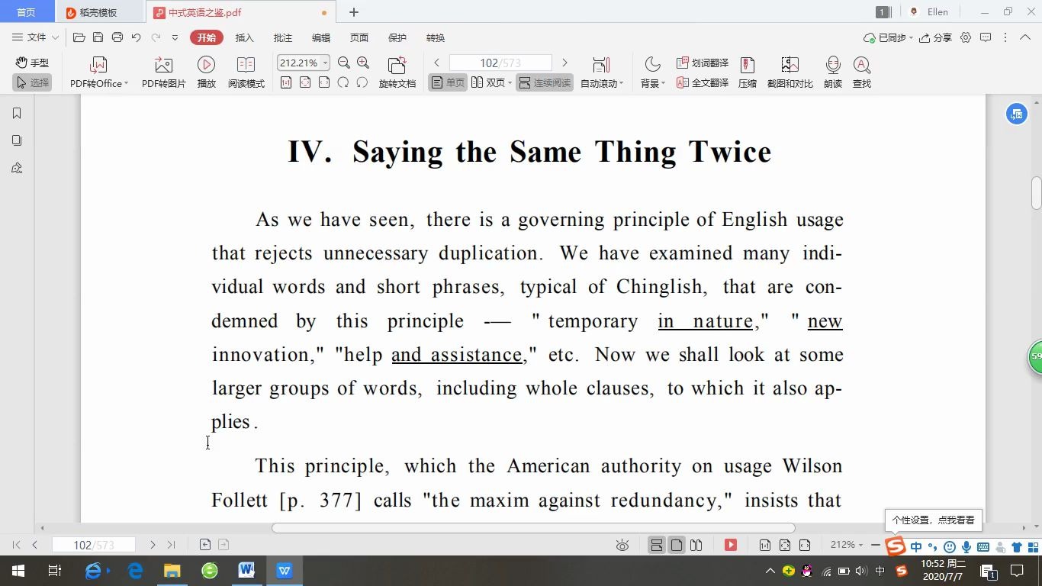The image size is (1042, 586).
Task: Compress the PDF with 压缩
Action: [748, 73]
